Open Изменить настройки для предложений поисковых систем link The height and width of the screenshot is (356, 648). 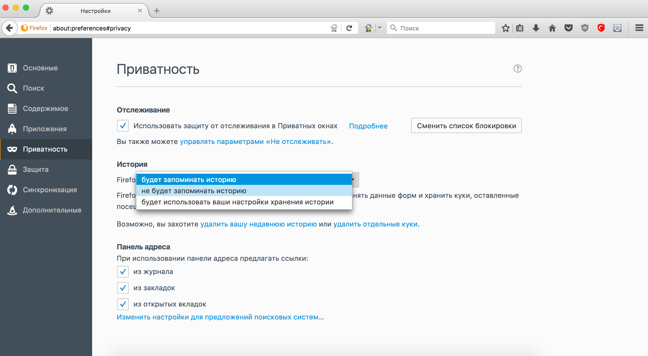pyautogui.click(x=220, y=317)
